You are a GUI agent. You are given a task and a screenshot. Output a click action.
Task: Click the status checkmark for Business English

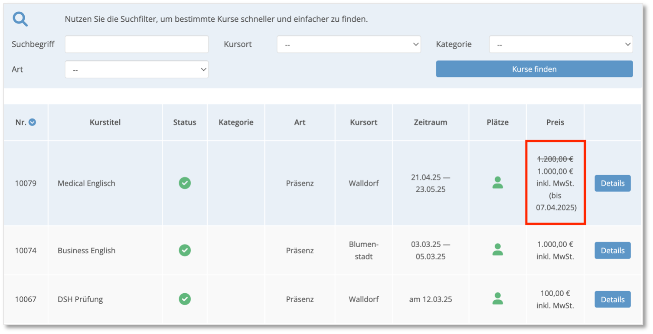click(185, 250)
